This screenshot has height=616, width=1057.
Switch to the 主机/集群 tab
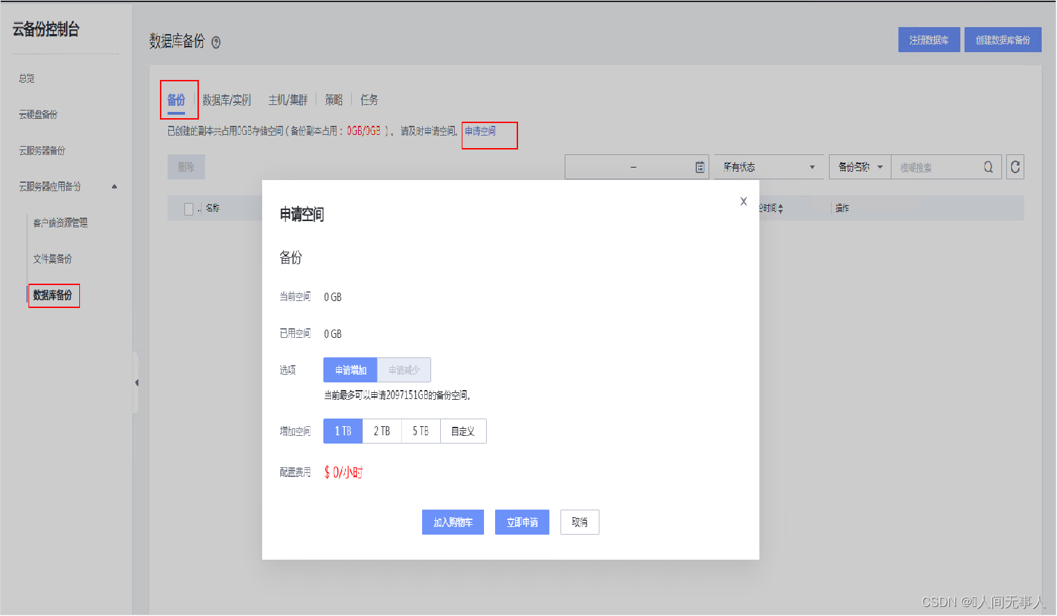click(x=288, y=100)
